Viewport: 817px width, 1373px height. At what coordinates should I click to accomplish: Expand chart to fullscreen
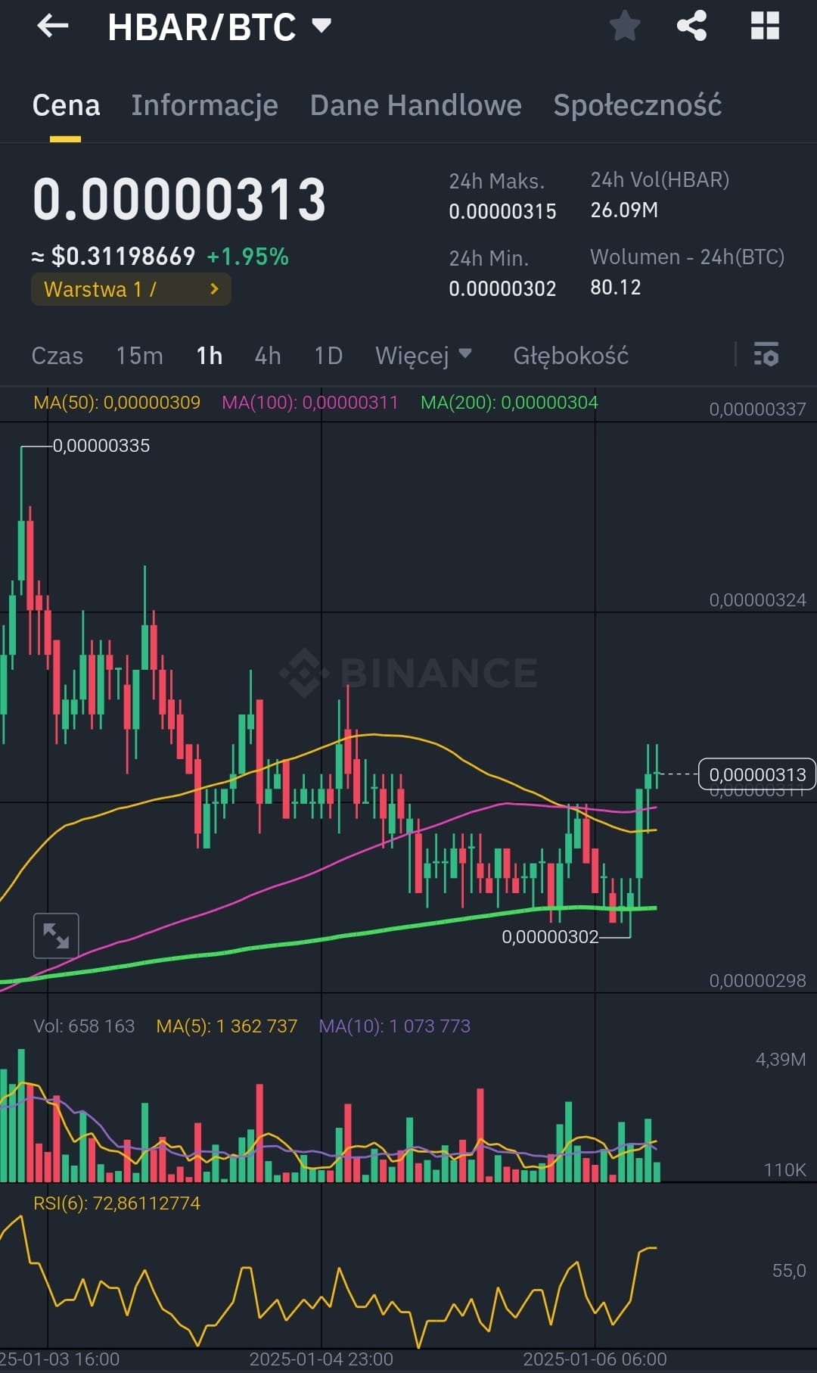point(56,936)
